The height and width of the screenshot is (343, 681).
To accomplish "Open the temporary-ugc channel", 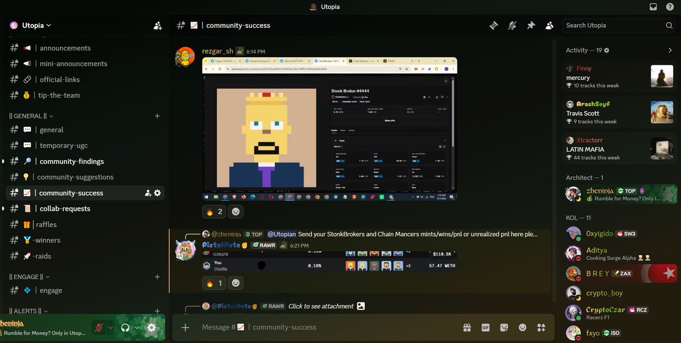I will 85,145.
